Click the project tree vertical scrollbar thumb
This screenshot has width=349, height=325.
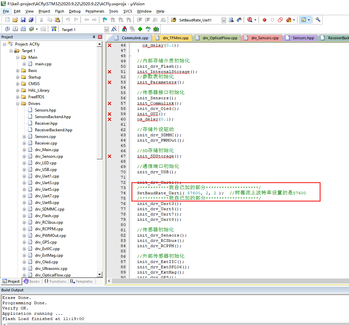pos(100,103)
